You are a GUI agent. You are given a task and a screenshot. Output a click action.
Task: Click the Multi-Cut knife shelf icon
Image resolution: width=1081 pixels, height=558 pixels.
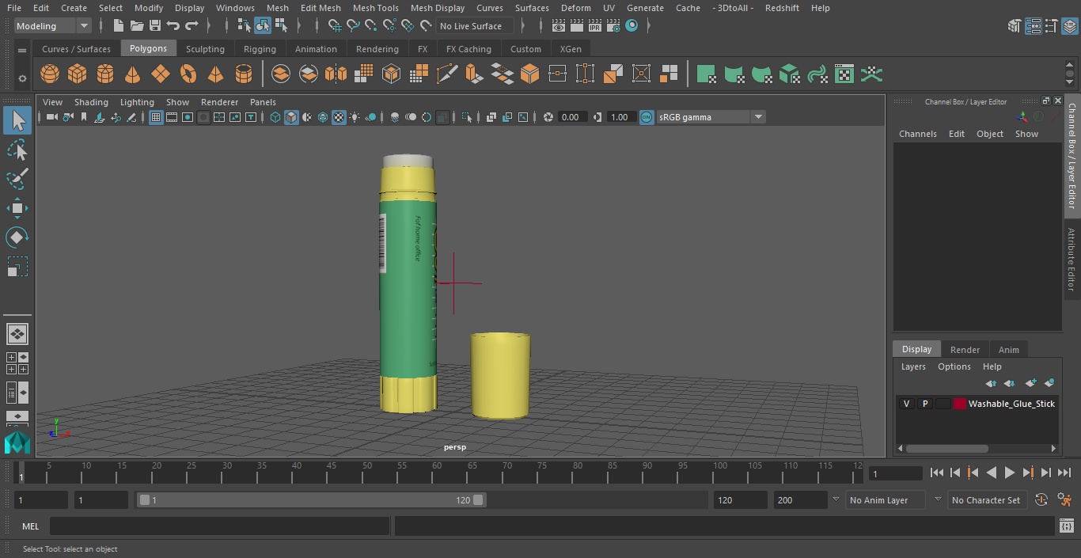click(x=447, y=74)
